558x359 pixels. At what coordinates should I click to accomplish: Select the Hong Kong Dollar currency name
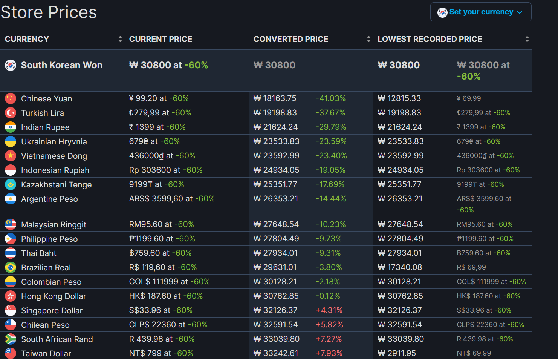[54, 296]
